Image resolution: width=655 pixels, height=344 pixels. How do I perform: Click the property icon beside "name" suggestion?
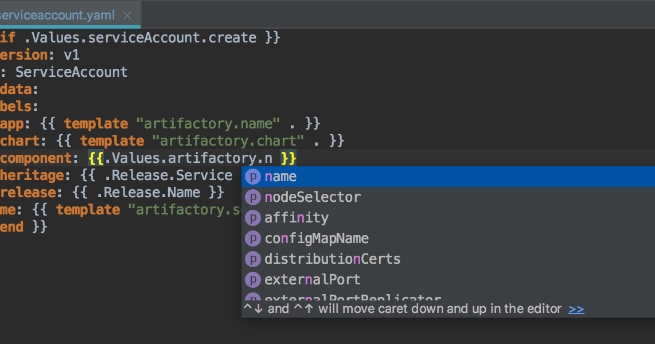(x=253, y=177)
